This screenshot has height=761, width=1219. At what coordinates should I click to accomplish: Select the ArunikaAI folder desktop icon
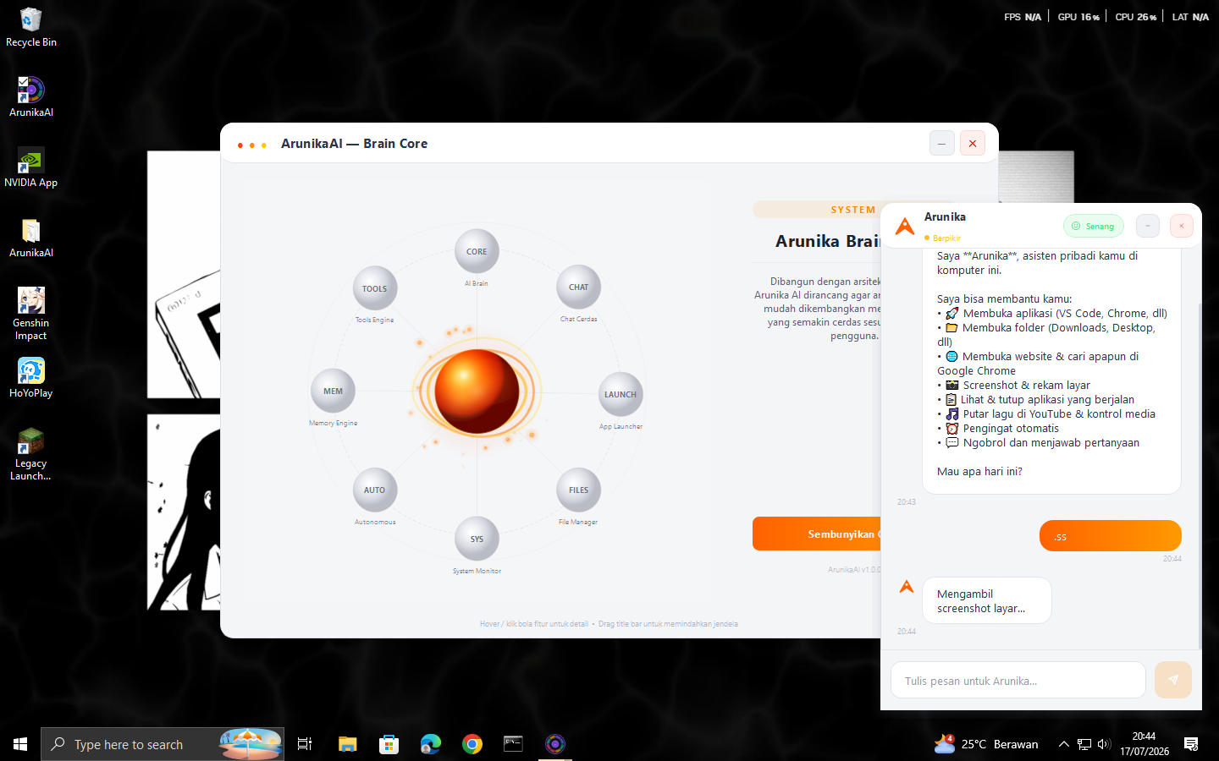click(31, 238)
